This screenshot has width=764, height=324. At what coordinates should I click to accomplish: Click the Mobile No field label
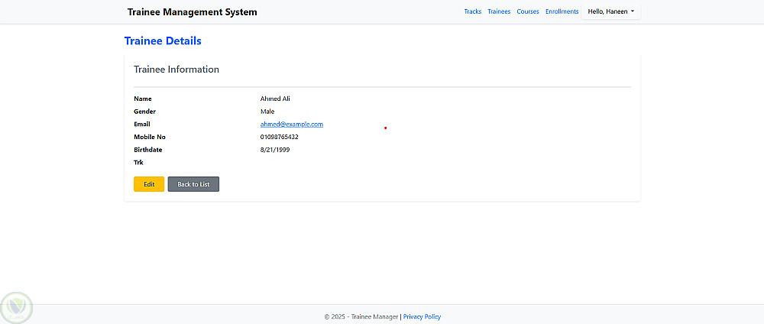[x=150, y=138]
